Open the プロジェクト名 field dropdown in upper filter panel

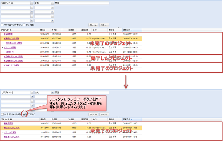click(x=32, y=3)
